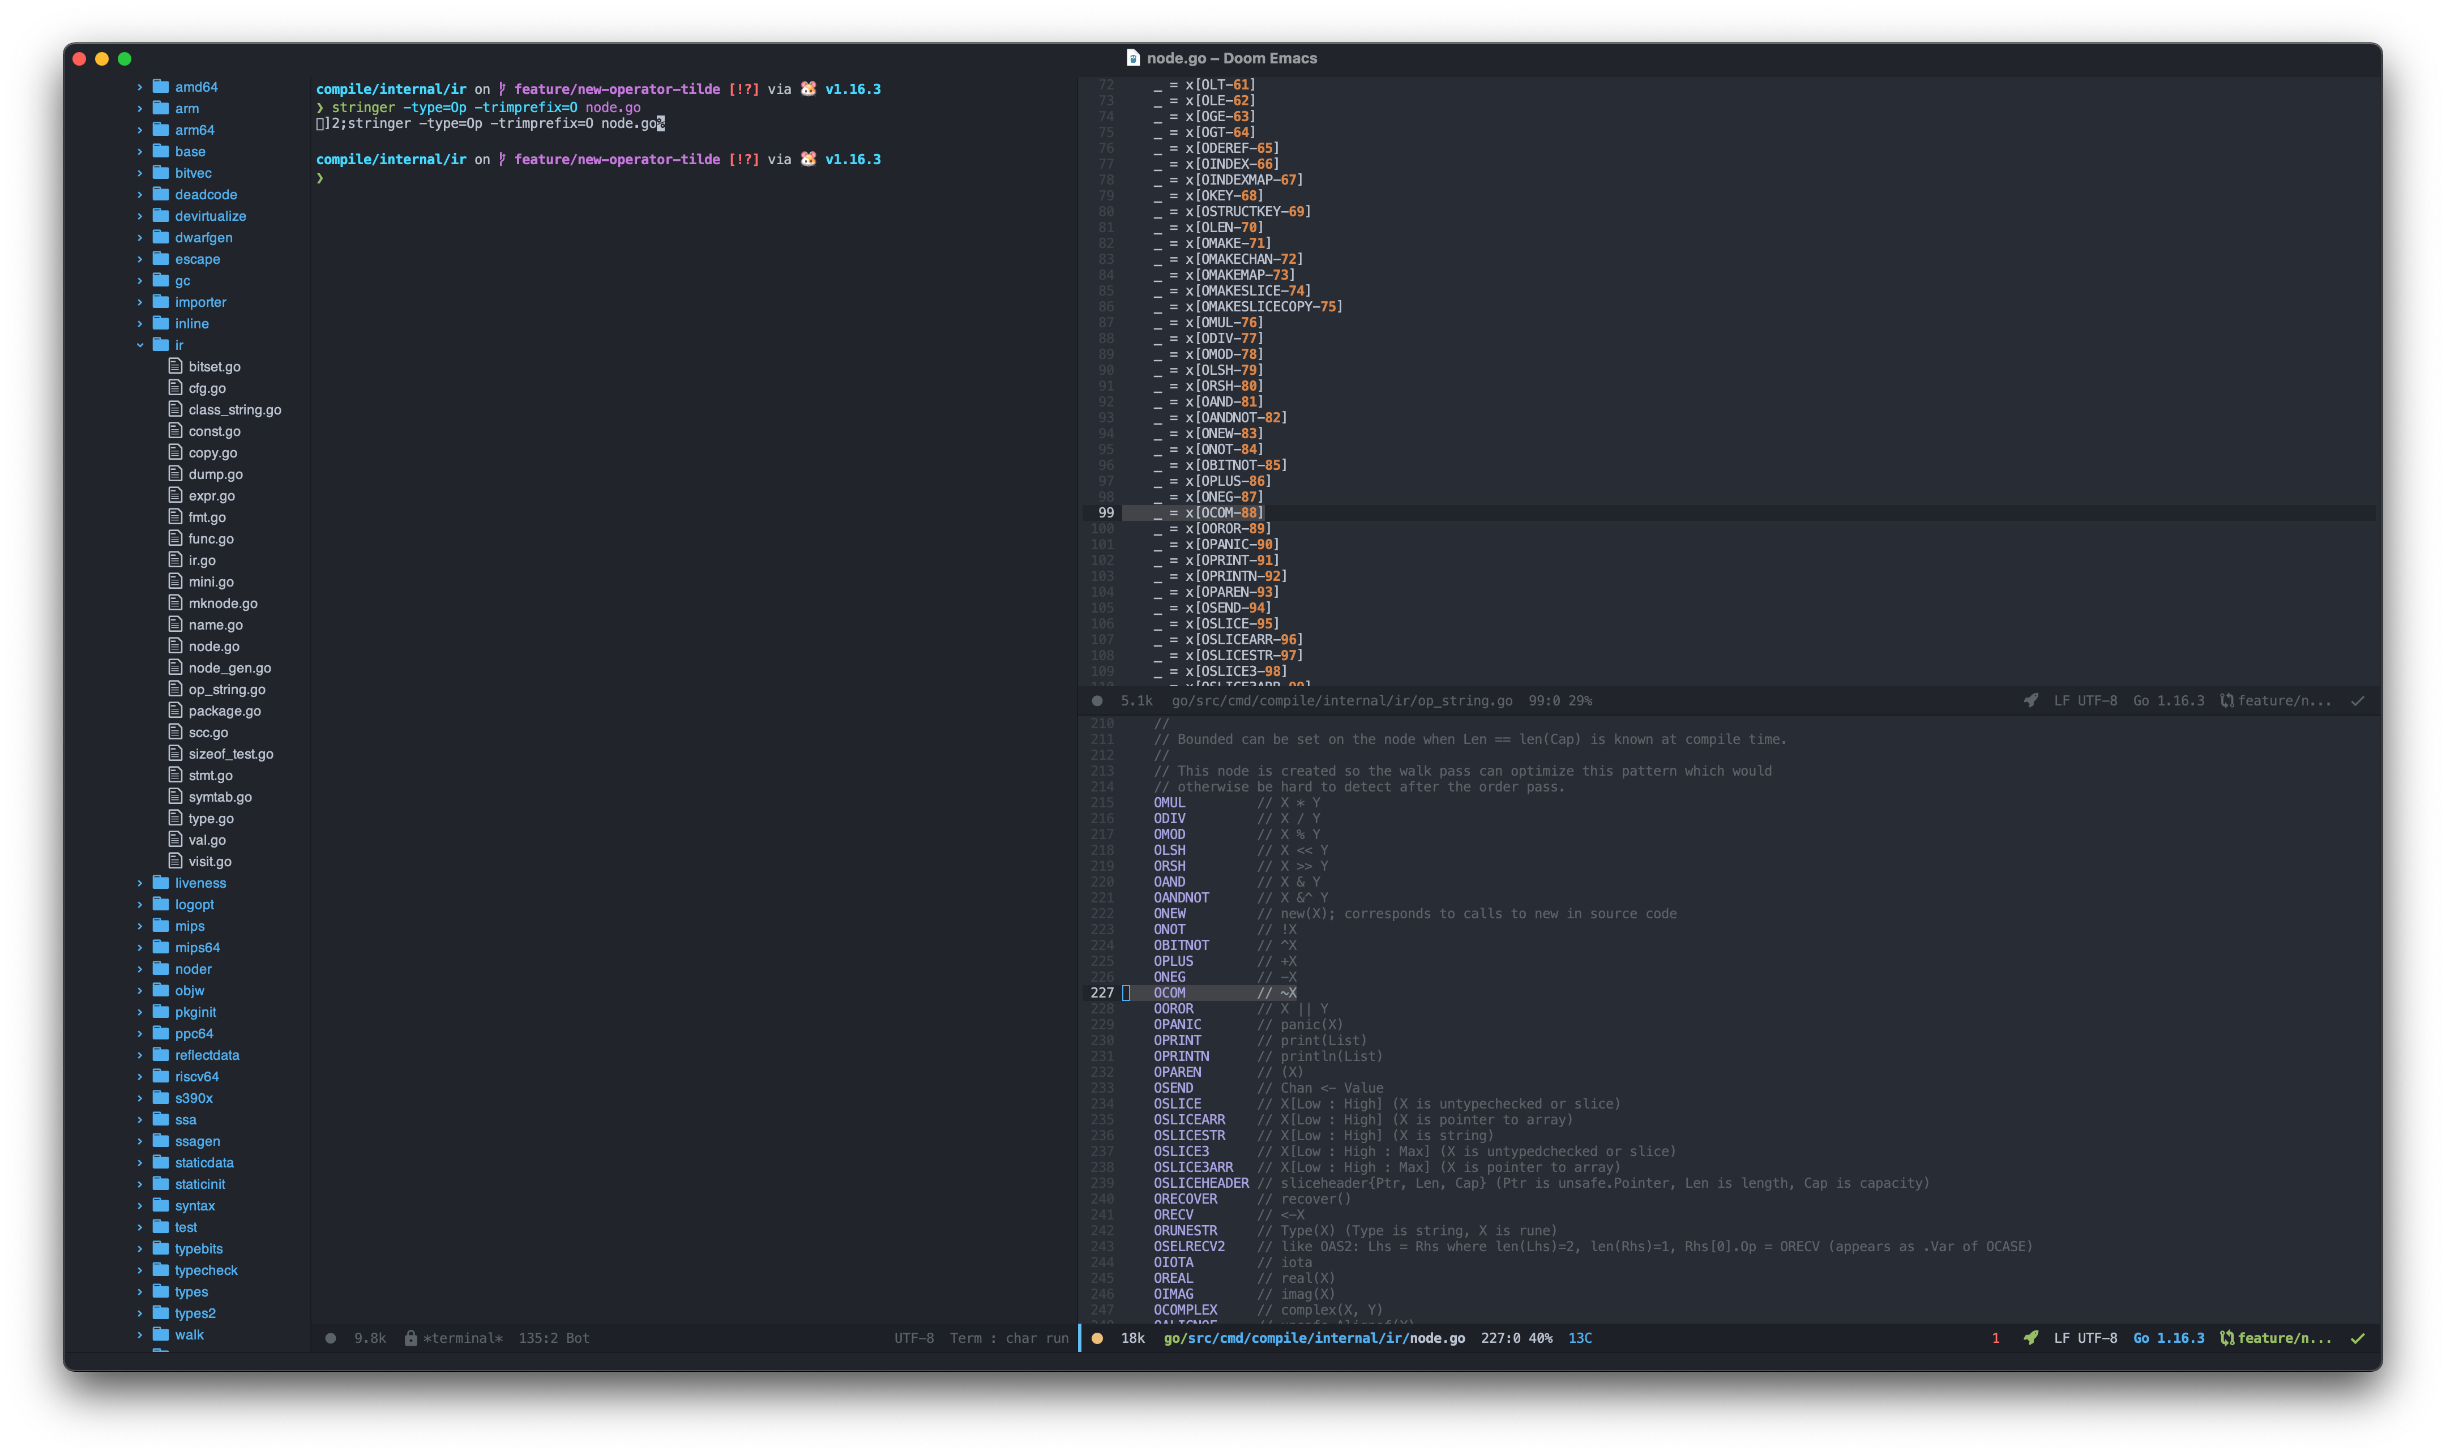Screen dimensions: 2446x1455
Task: Click the file icon beside op_string.go
Action: tap(176, 688)
